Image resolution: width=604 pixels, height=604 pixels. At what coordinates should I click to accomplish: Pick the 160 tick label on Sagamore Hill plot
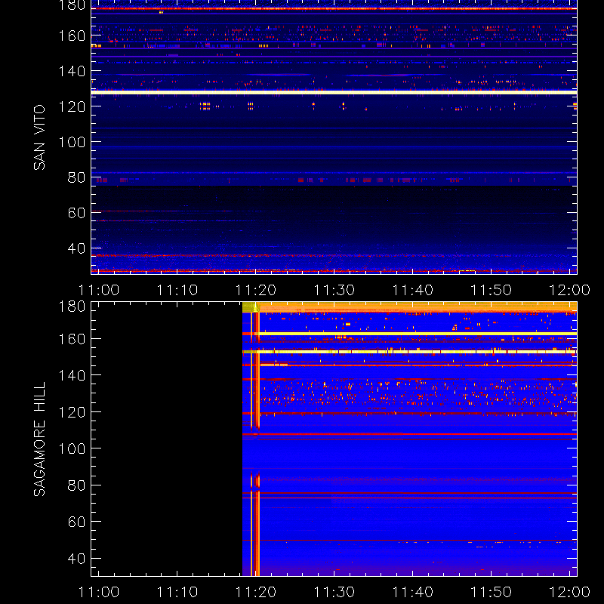(72, 339)
